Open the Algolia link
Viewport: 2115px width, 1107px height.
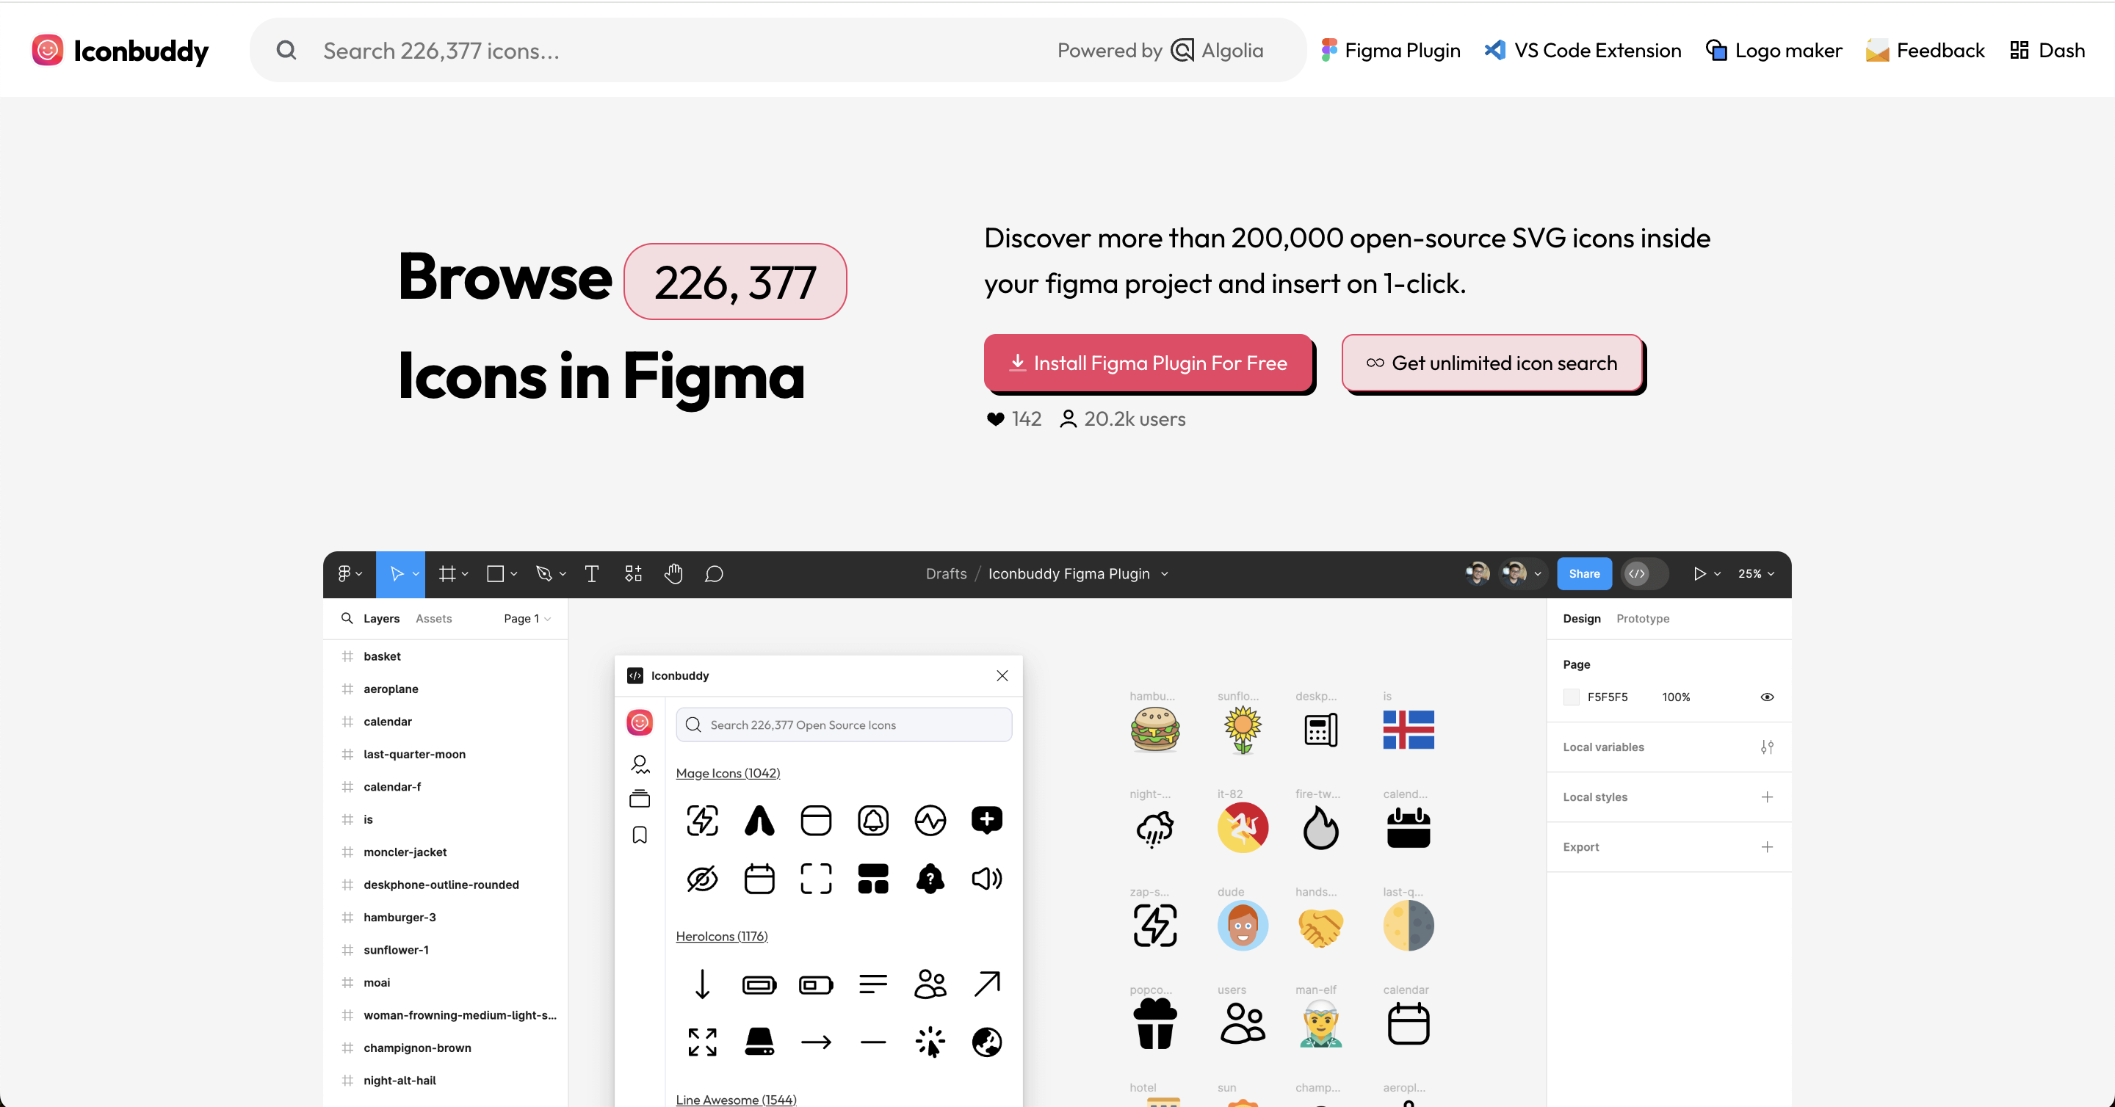[x=1217, y=50]
